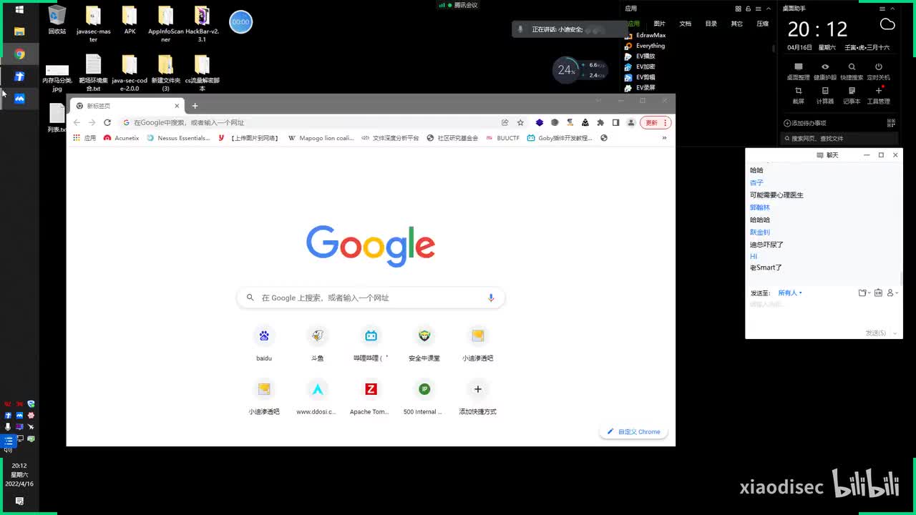
Task: Open the BUUCTF bookmark
Action: coord(502,138)
